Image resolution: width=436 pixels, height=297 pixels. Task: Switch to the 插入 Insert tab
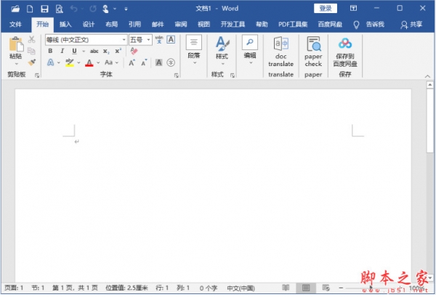pyautogui.click(x=65, y=25)
